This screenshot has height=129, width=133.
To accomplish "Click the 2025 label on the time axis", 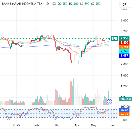I will pos(16,125).
